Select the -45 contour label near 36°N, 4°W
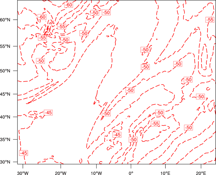The width and height of the screenshot is (216, 175). point(117,135)
